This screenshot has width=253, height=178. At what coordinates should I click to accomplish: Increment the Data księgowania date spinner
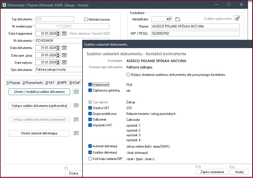point(58,32)
